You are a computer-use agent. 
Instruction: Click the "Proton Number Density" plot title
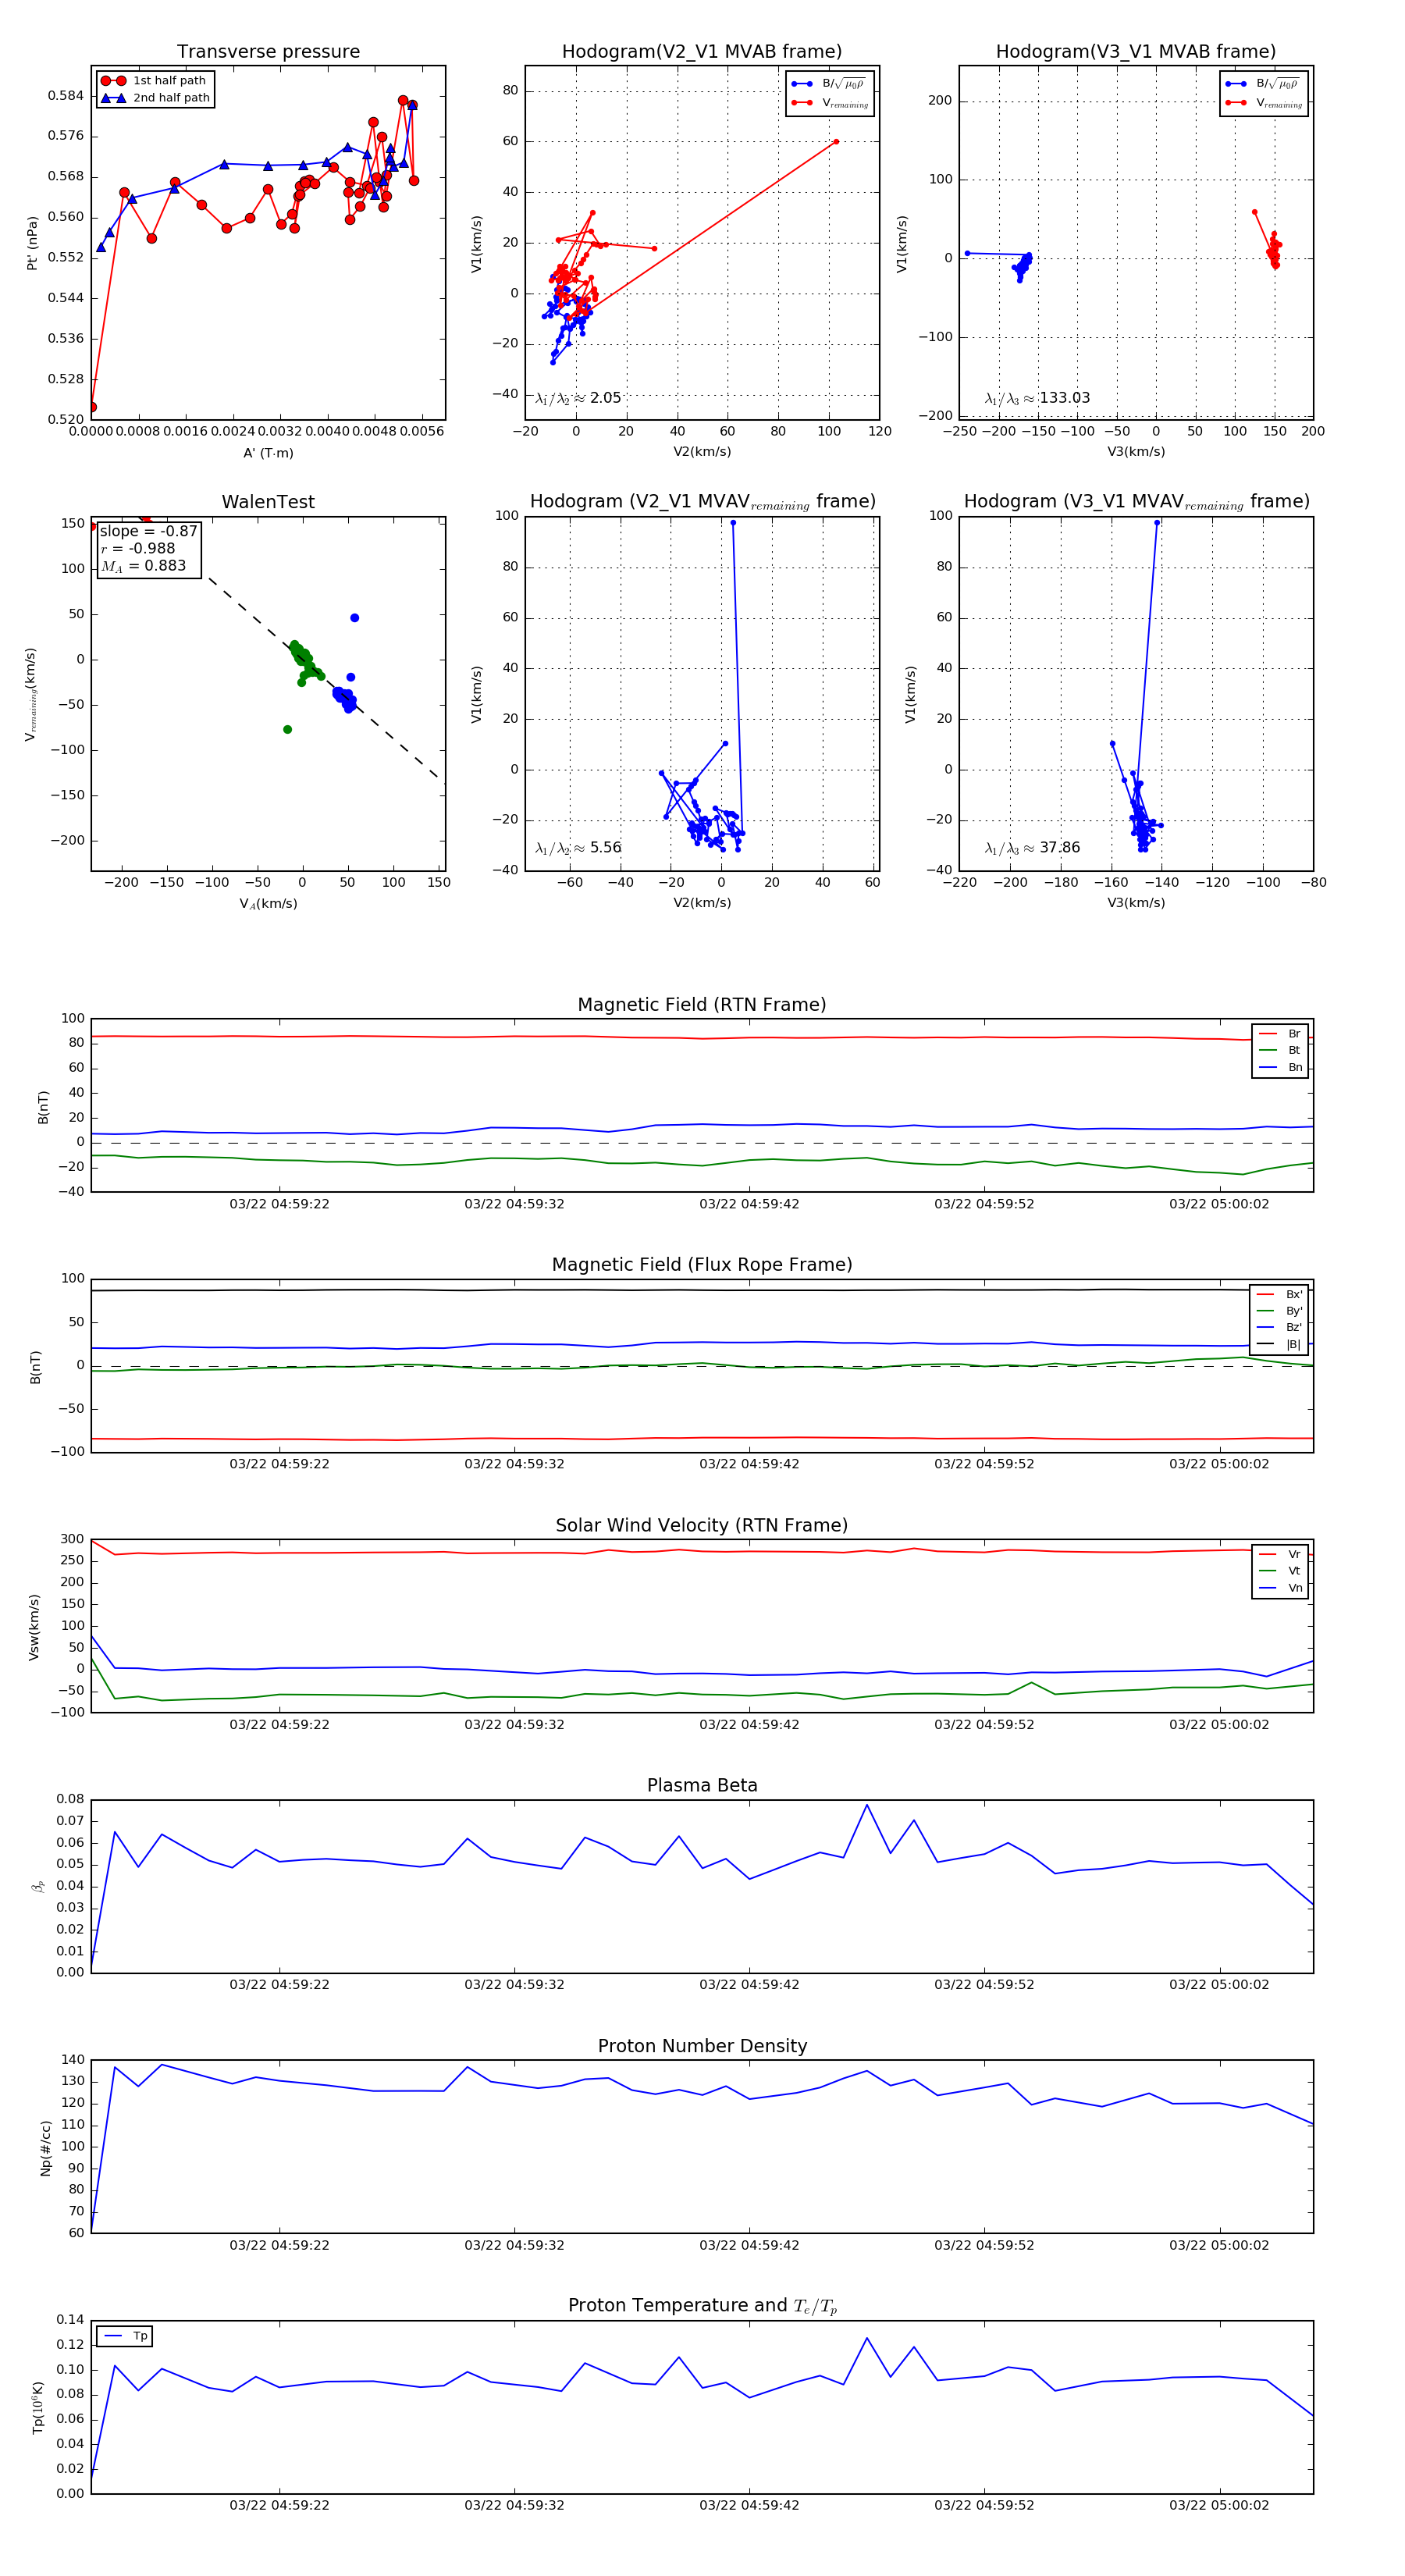click(x=702, y=2046)
